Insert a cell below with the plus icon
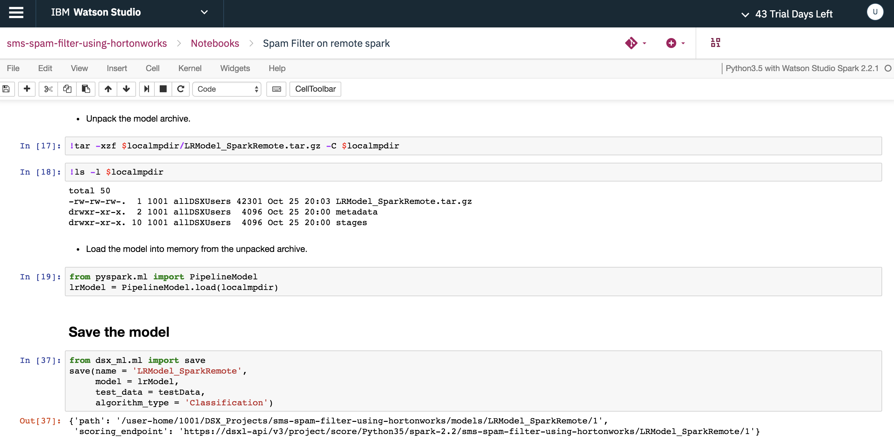Screen dimensions: 894x444 pyautogui.click(x=27, y=89)
